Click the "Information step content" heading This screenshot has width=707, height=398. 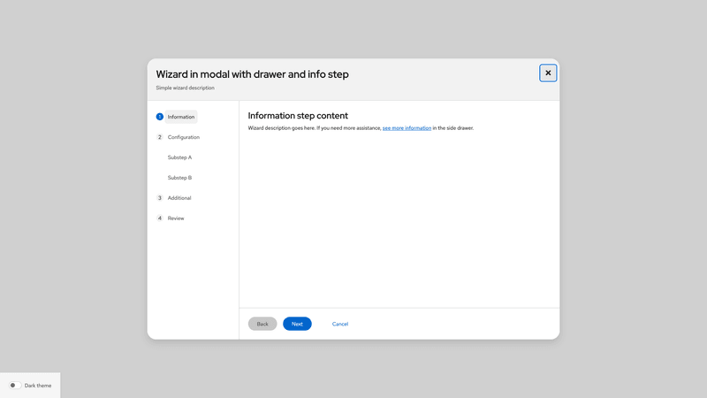pos(298,116)
